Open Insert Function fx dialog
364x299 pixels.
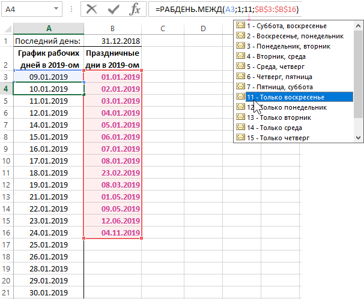134,10
